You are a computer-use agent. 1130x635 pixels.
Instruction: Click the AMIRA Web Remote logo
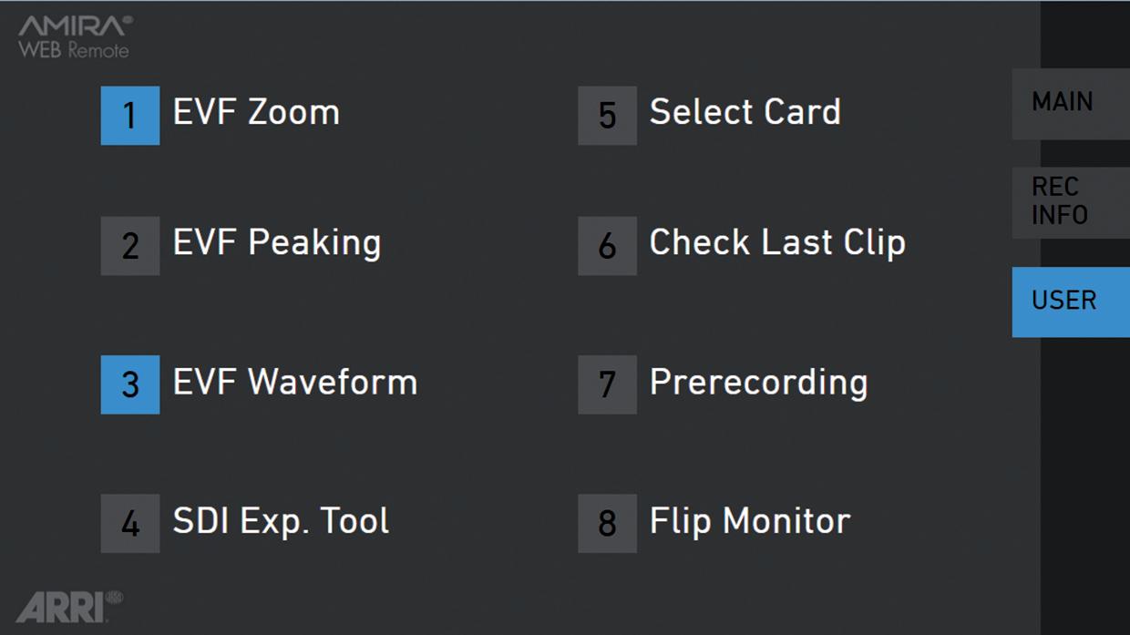pyautogui.click(x=75, y=37)
